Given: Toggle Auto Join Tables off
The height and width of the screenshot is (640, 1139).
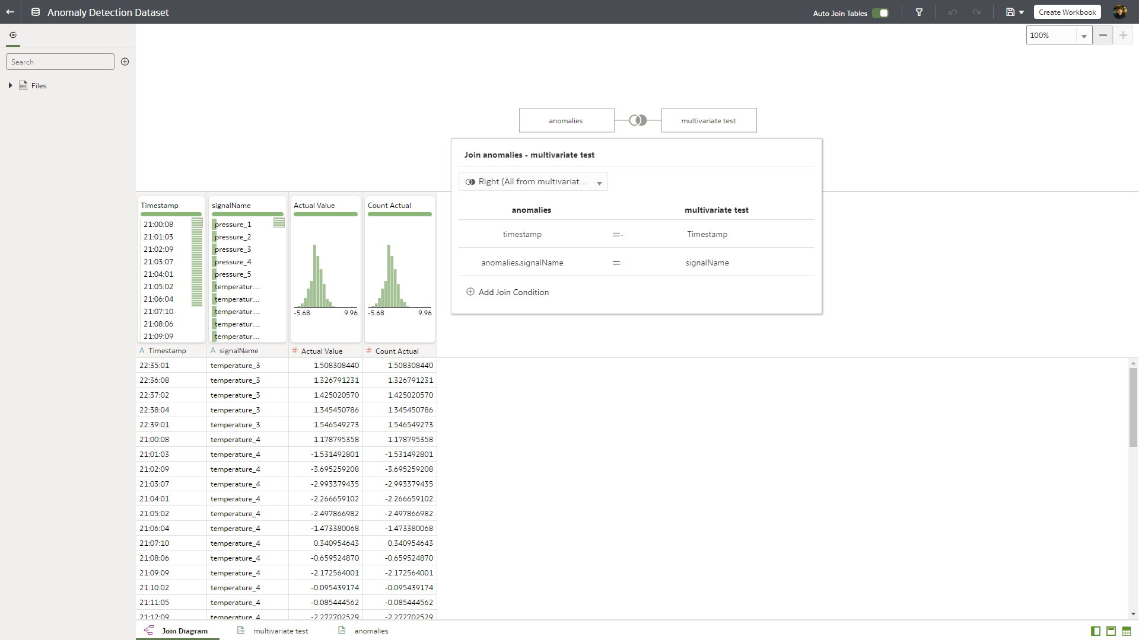Looking at the screenshot, I should tap(880, 12).
